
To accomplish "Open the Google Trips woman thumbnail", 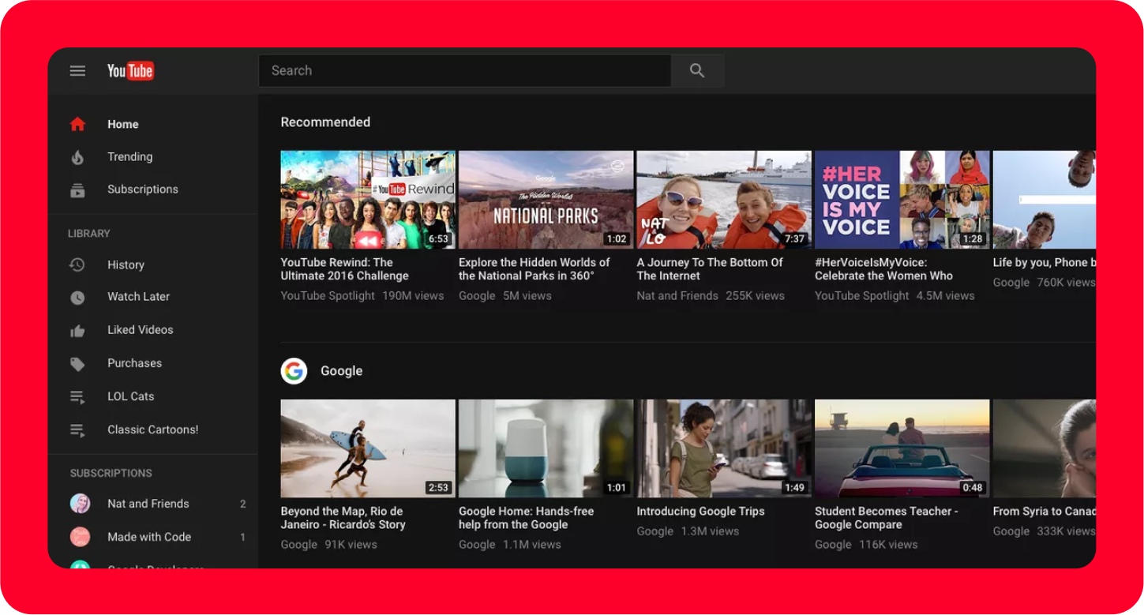I will coord(724,448).
